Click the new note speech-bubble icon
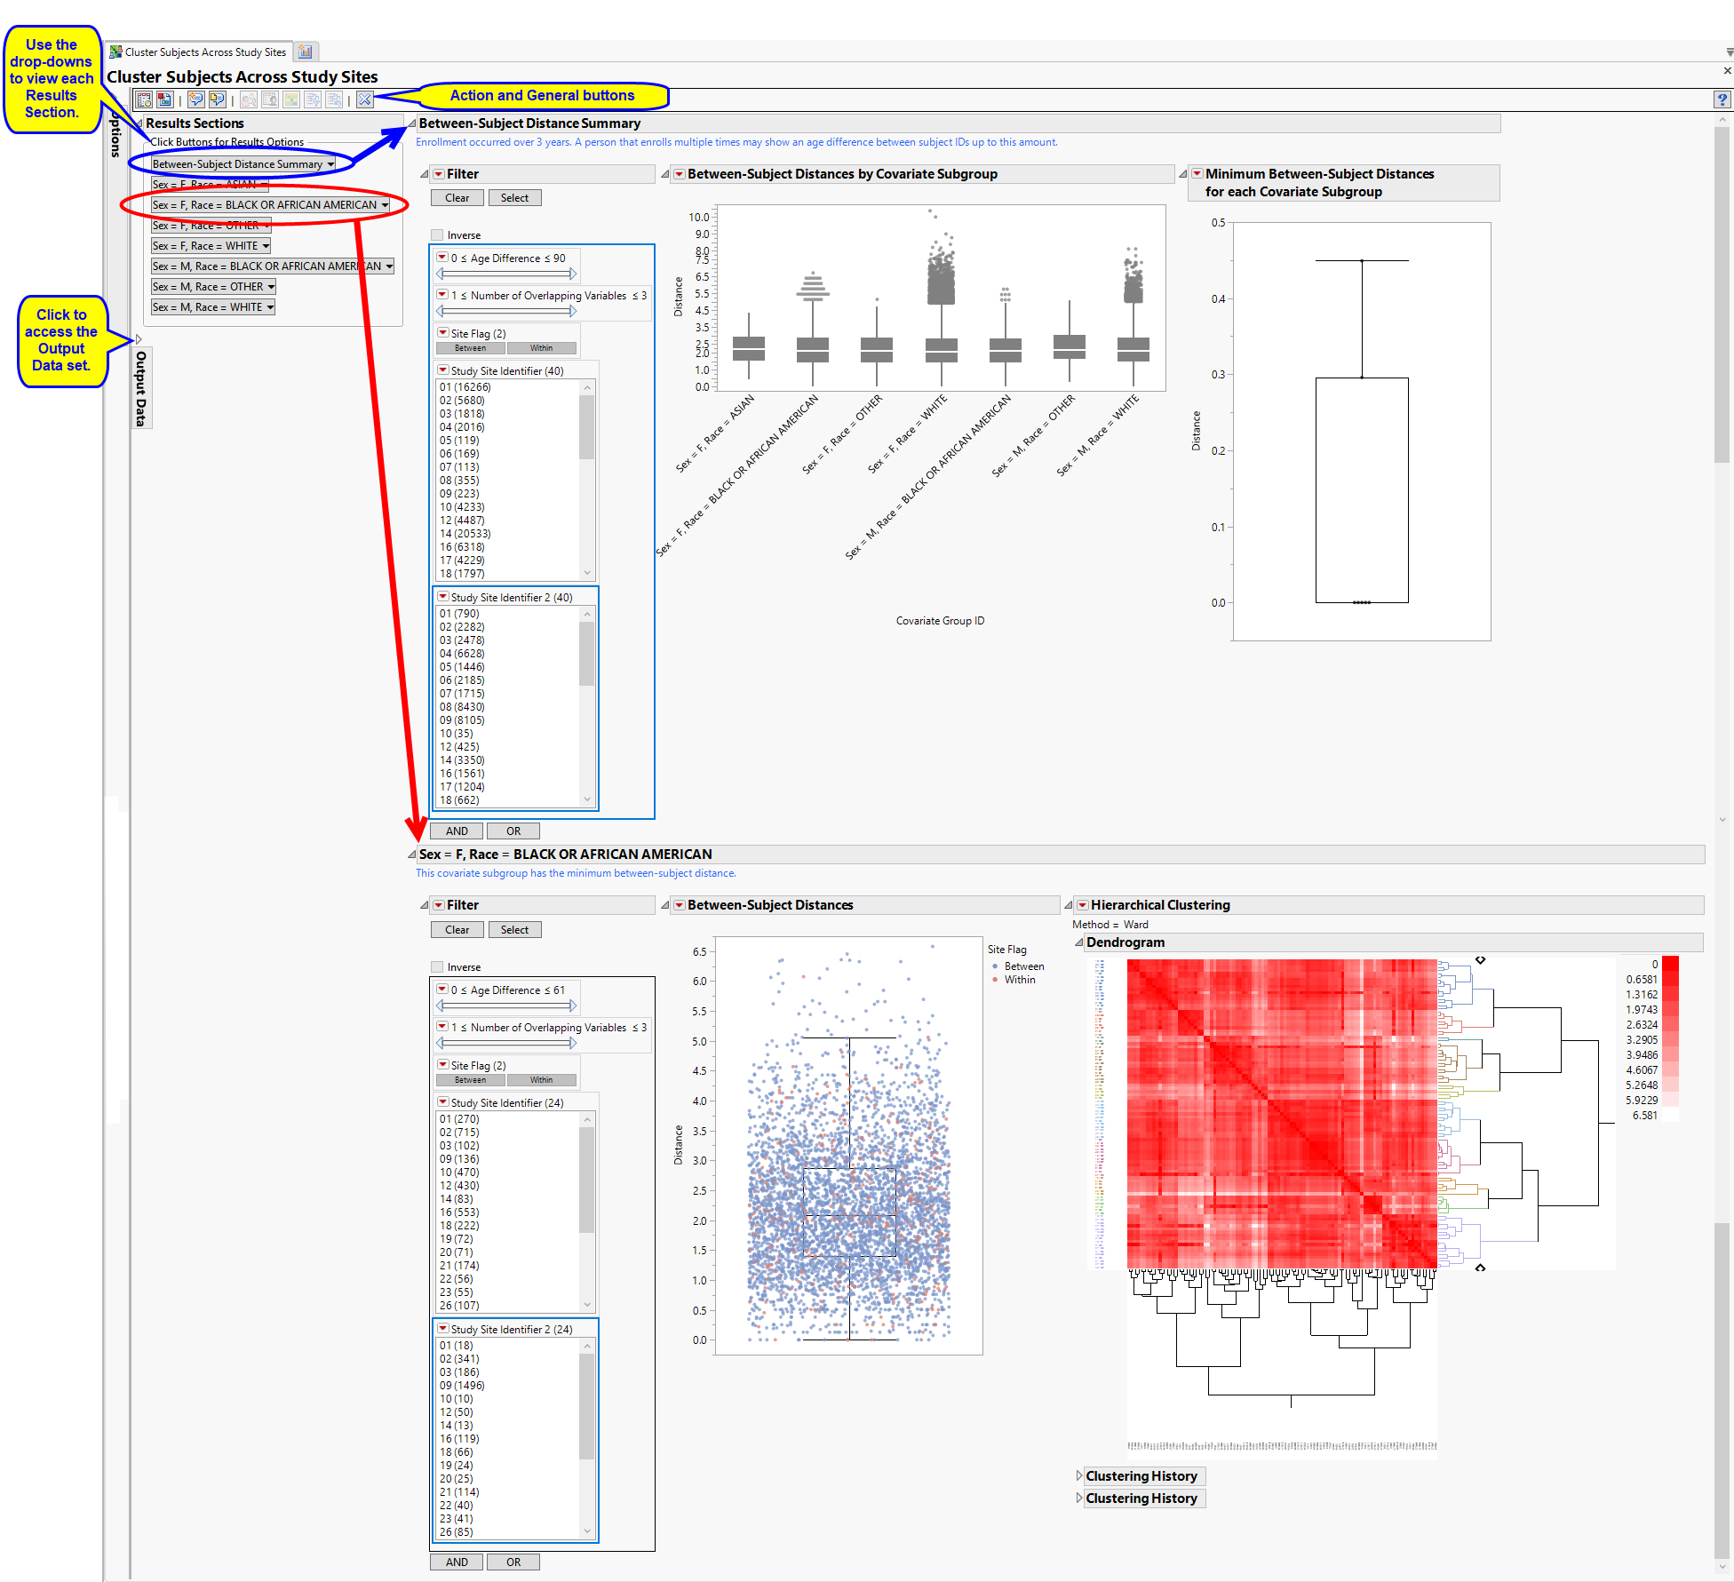 (196, 99)
